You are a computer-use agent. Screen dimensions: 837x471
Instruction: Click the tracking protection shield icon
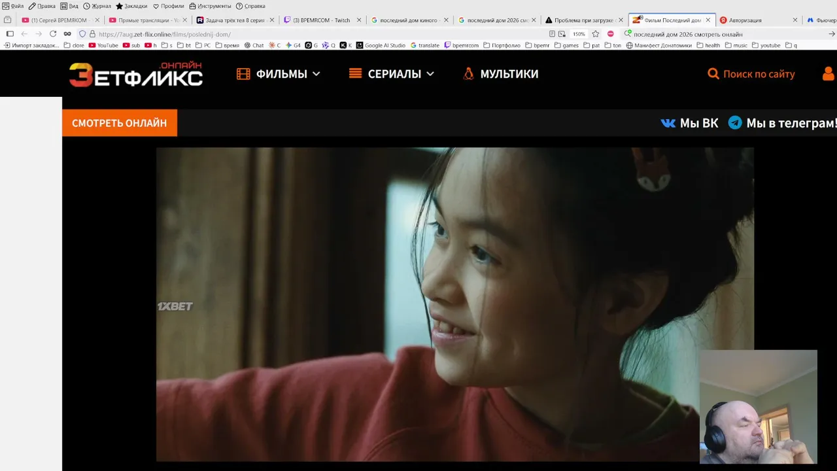tap(82, 34)
